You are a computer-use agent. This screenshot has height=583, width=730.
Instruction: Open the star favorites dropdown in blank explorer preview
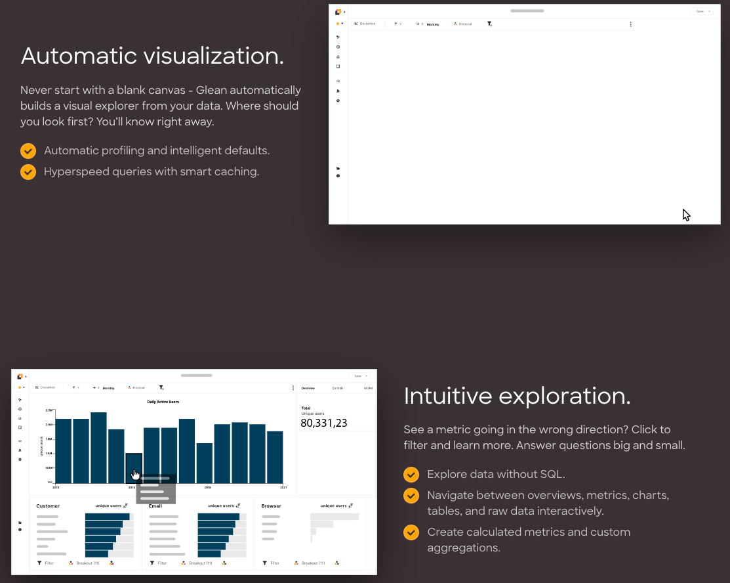[x=339, y=24]
